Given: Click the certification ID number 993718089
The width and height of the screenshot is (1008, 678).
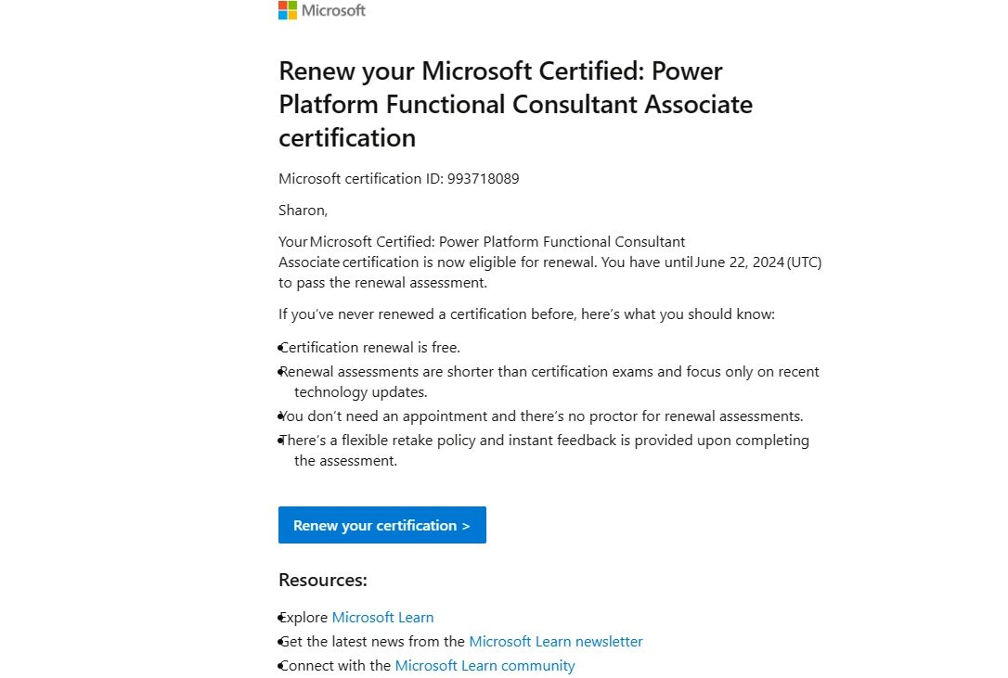Looking at the screenshot, I should pyautogui.click(x=483, y=179).
